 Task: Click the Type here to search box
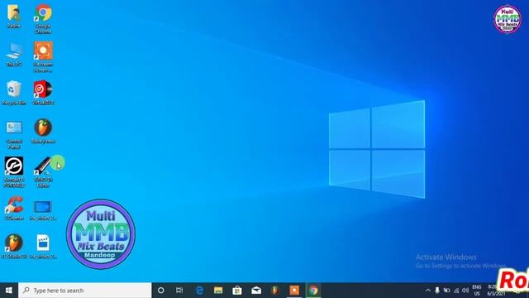[x=84, y=291]
